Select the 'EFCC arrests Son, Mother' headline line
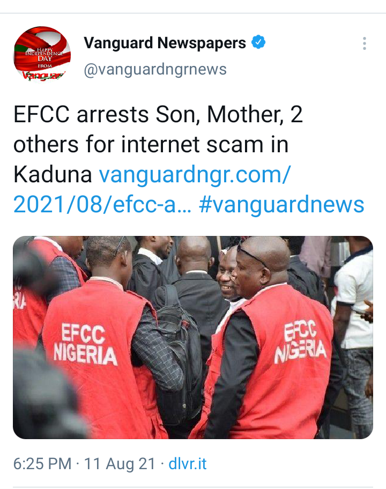Screen dimensions: 386x489 (158, 114)
